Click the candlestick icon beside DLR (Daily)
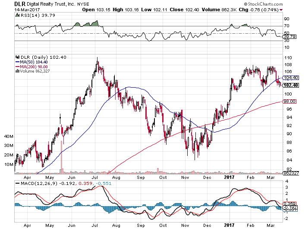Image resolution: width=305 pixels, height=229 pixels. tap(18, 57)
